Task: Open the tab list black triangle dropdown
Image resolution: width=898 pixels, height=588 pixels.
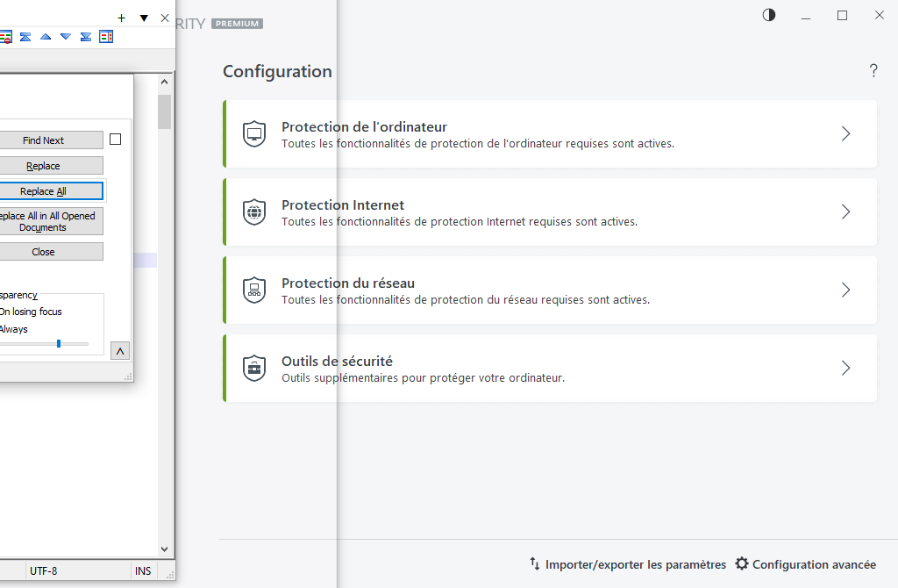Action: (144, 18)
